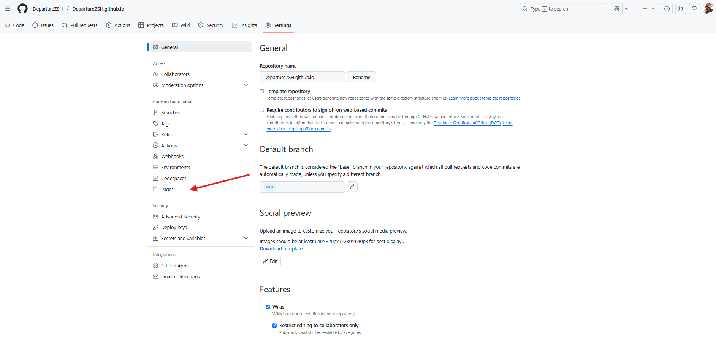Screen dimensions: 716x337
Task: Open Environments settings
Action: coord(201,167)
